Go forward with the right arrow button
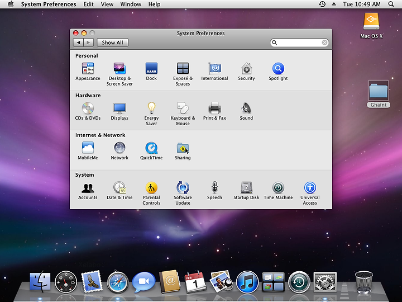The image size is (402, 302). (x=88, y=43)
